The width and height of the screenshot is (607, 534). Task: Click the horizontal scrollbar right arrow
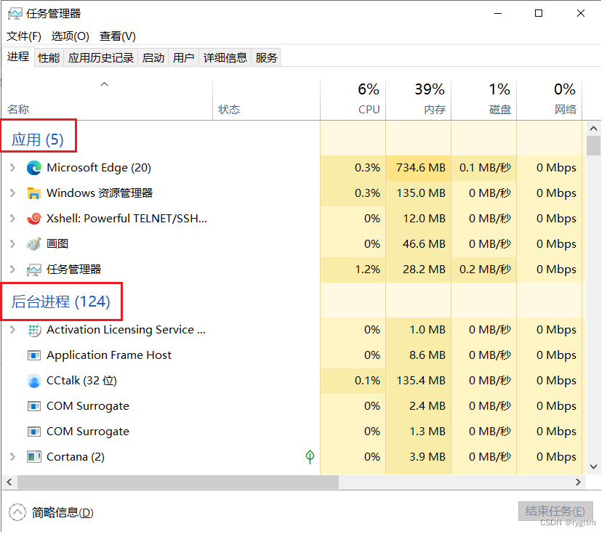click(x=579, y=482)
